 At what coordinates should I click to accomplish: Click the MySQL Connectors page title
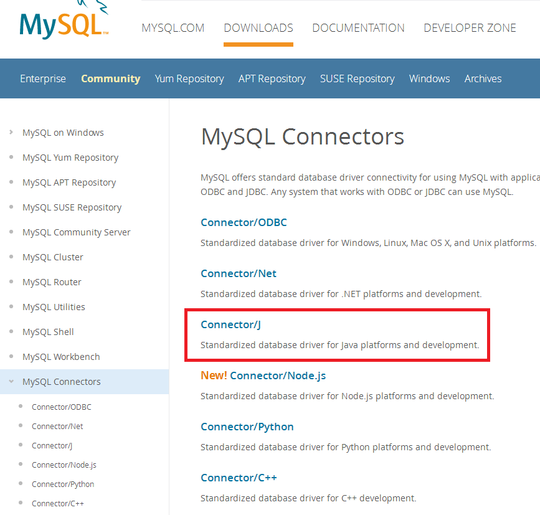pyautogui.click(x=302, y=136)
